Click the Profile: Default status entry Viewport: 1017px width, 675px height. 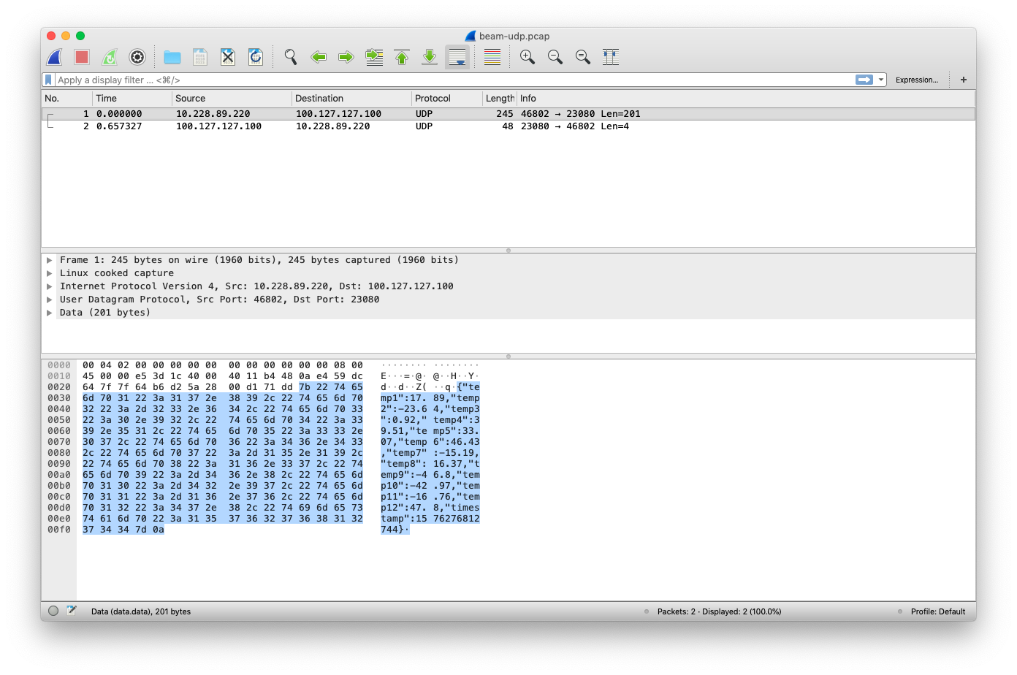tap(938, 611)
